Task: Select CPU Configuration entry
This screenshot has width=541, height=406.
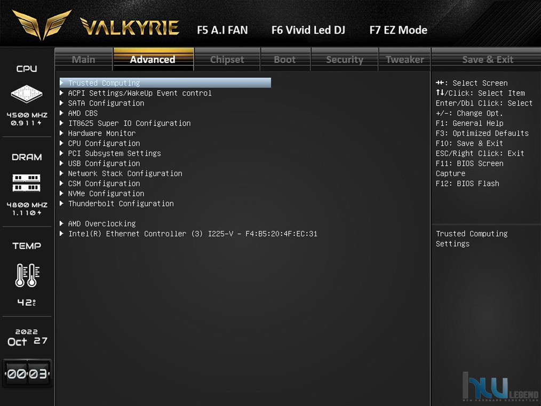Action: coord(104,143)
